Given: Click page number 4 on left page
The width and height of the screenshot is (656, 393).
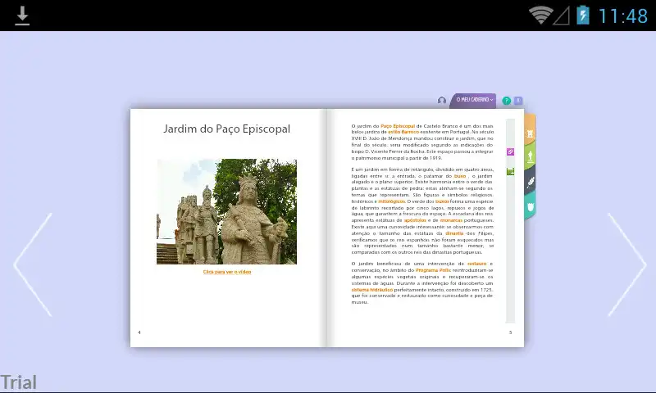Looking at the screenshot, I should (139, 332).
